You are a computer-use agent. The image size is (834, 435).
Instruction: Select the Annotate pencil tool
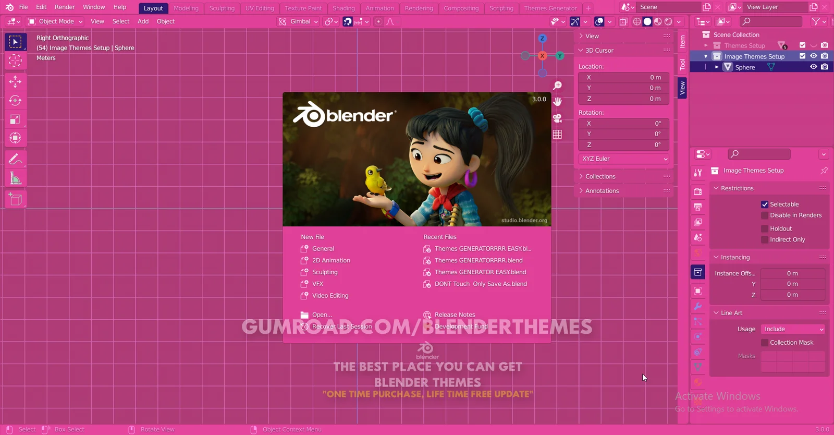(x=16, y=159)
